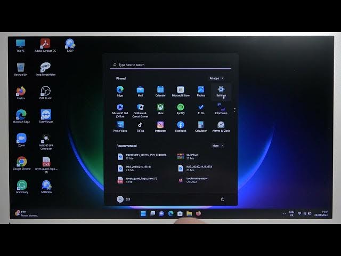
Task: Select the SADP desktop shortcut
Action: (70, 45)
